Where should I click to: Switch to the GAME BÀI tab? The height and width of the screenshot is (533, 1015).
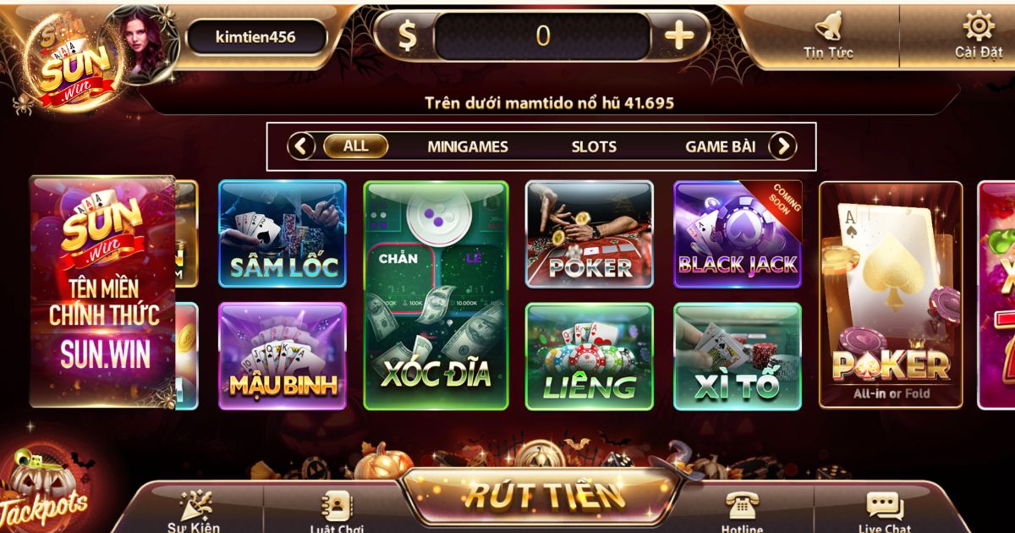tap(721, 146)
